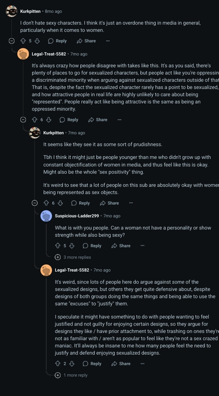
Task: Upvote Kurkpitten's top comment
Action: [x=23, y=41]
